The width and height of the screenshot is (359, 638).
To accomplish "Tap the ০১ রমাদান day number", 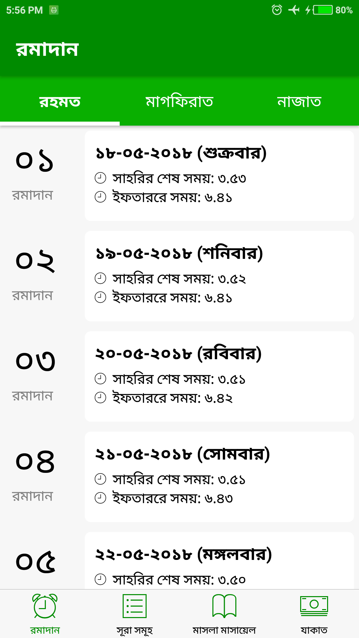I will pos(35,161).
